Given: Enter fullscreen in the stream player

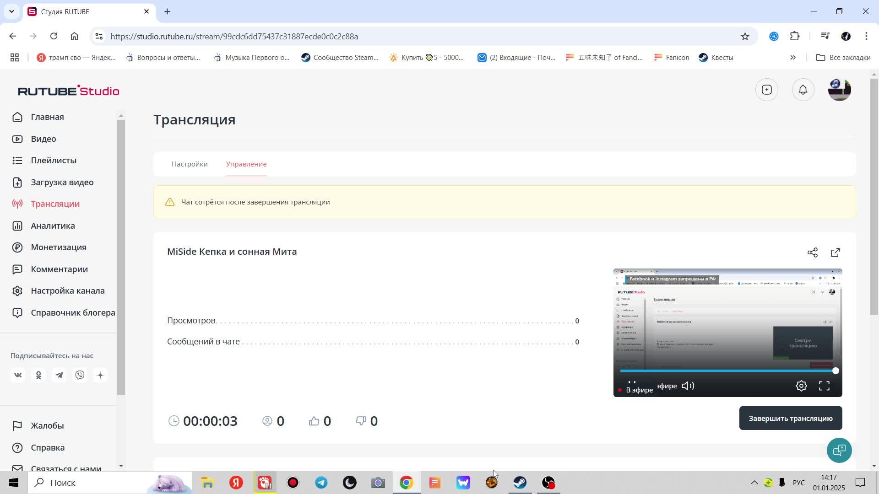Looking at the screenshot, I should [x=825, y=386].
